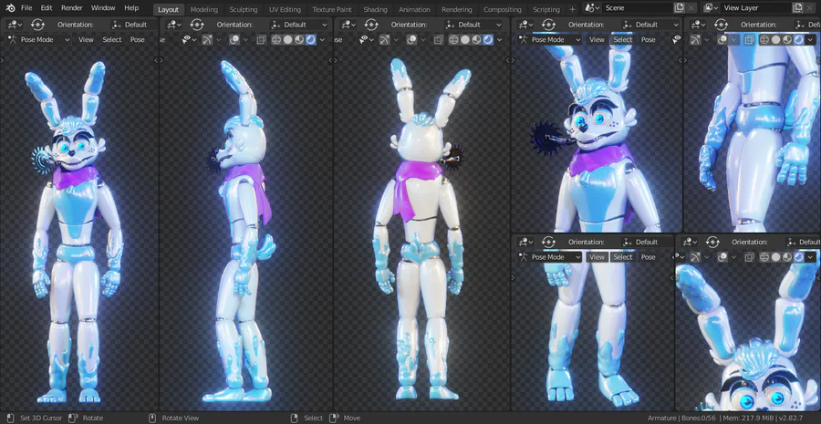Open the Window menu
Image resolution: width=821 pixels, height=424 pixels.
click(103, 8)
